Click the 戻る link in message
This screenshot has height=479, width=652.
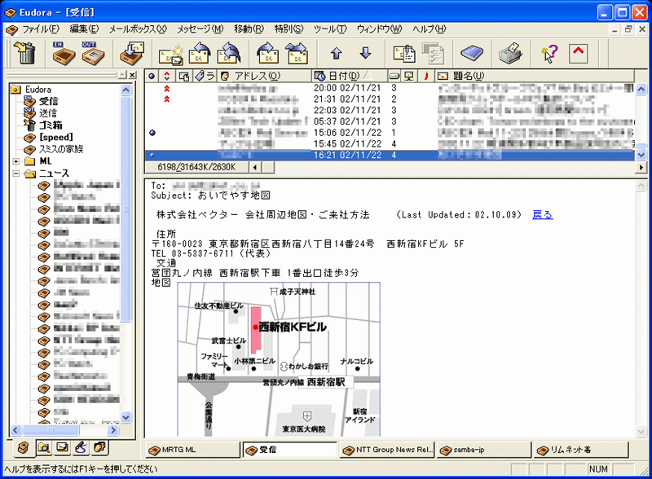click(x=542, y=215)
